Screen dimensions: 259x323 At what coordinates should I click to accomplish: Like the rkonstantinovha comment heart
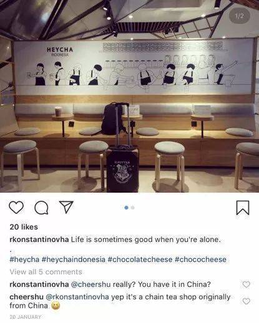pyautogui.click(x=247, y=284)
